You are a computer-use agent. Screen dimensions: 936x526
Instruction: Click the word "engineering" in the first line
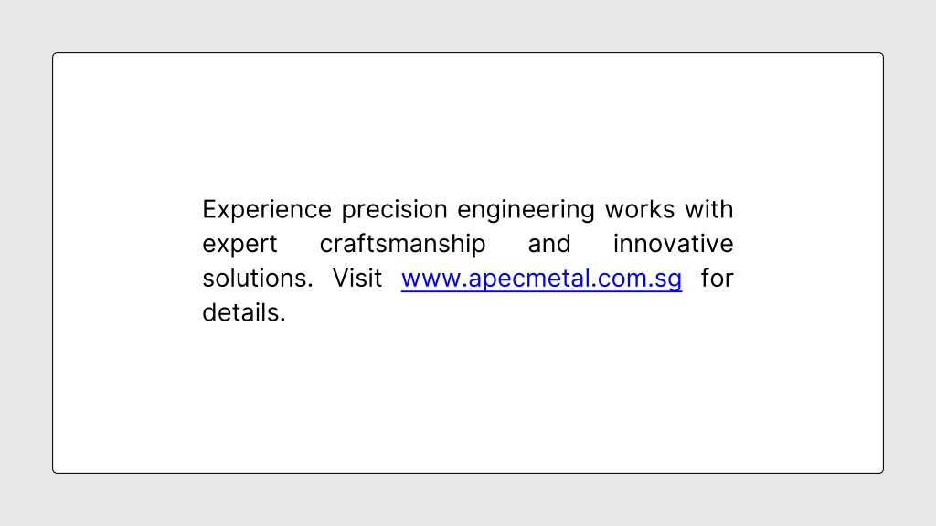(526, 210)
